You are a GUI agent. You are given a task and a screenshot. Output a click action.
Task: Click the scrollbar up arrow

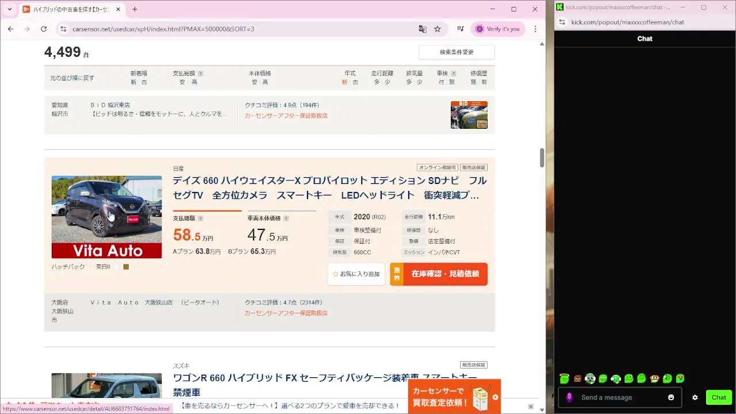[542, 44]
